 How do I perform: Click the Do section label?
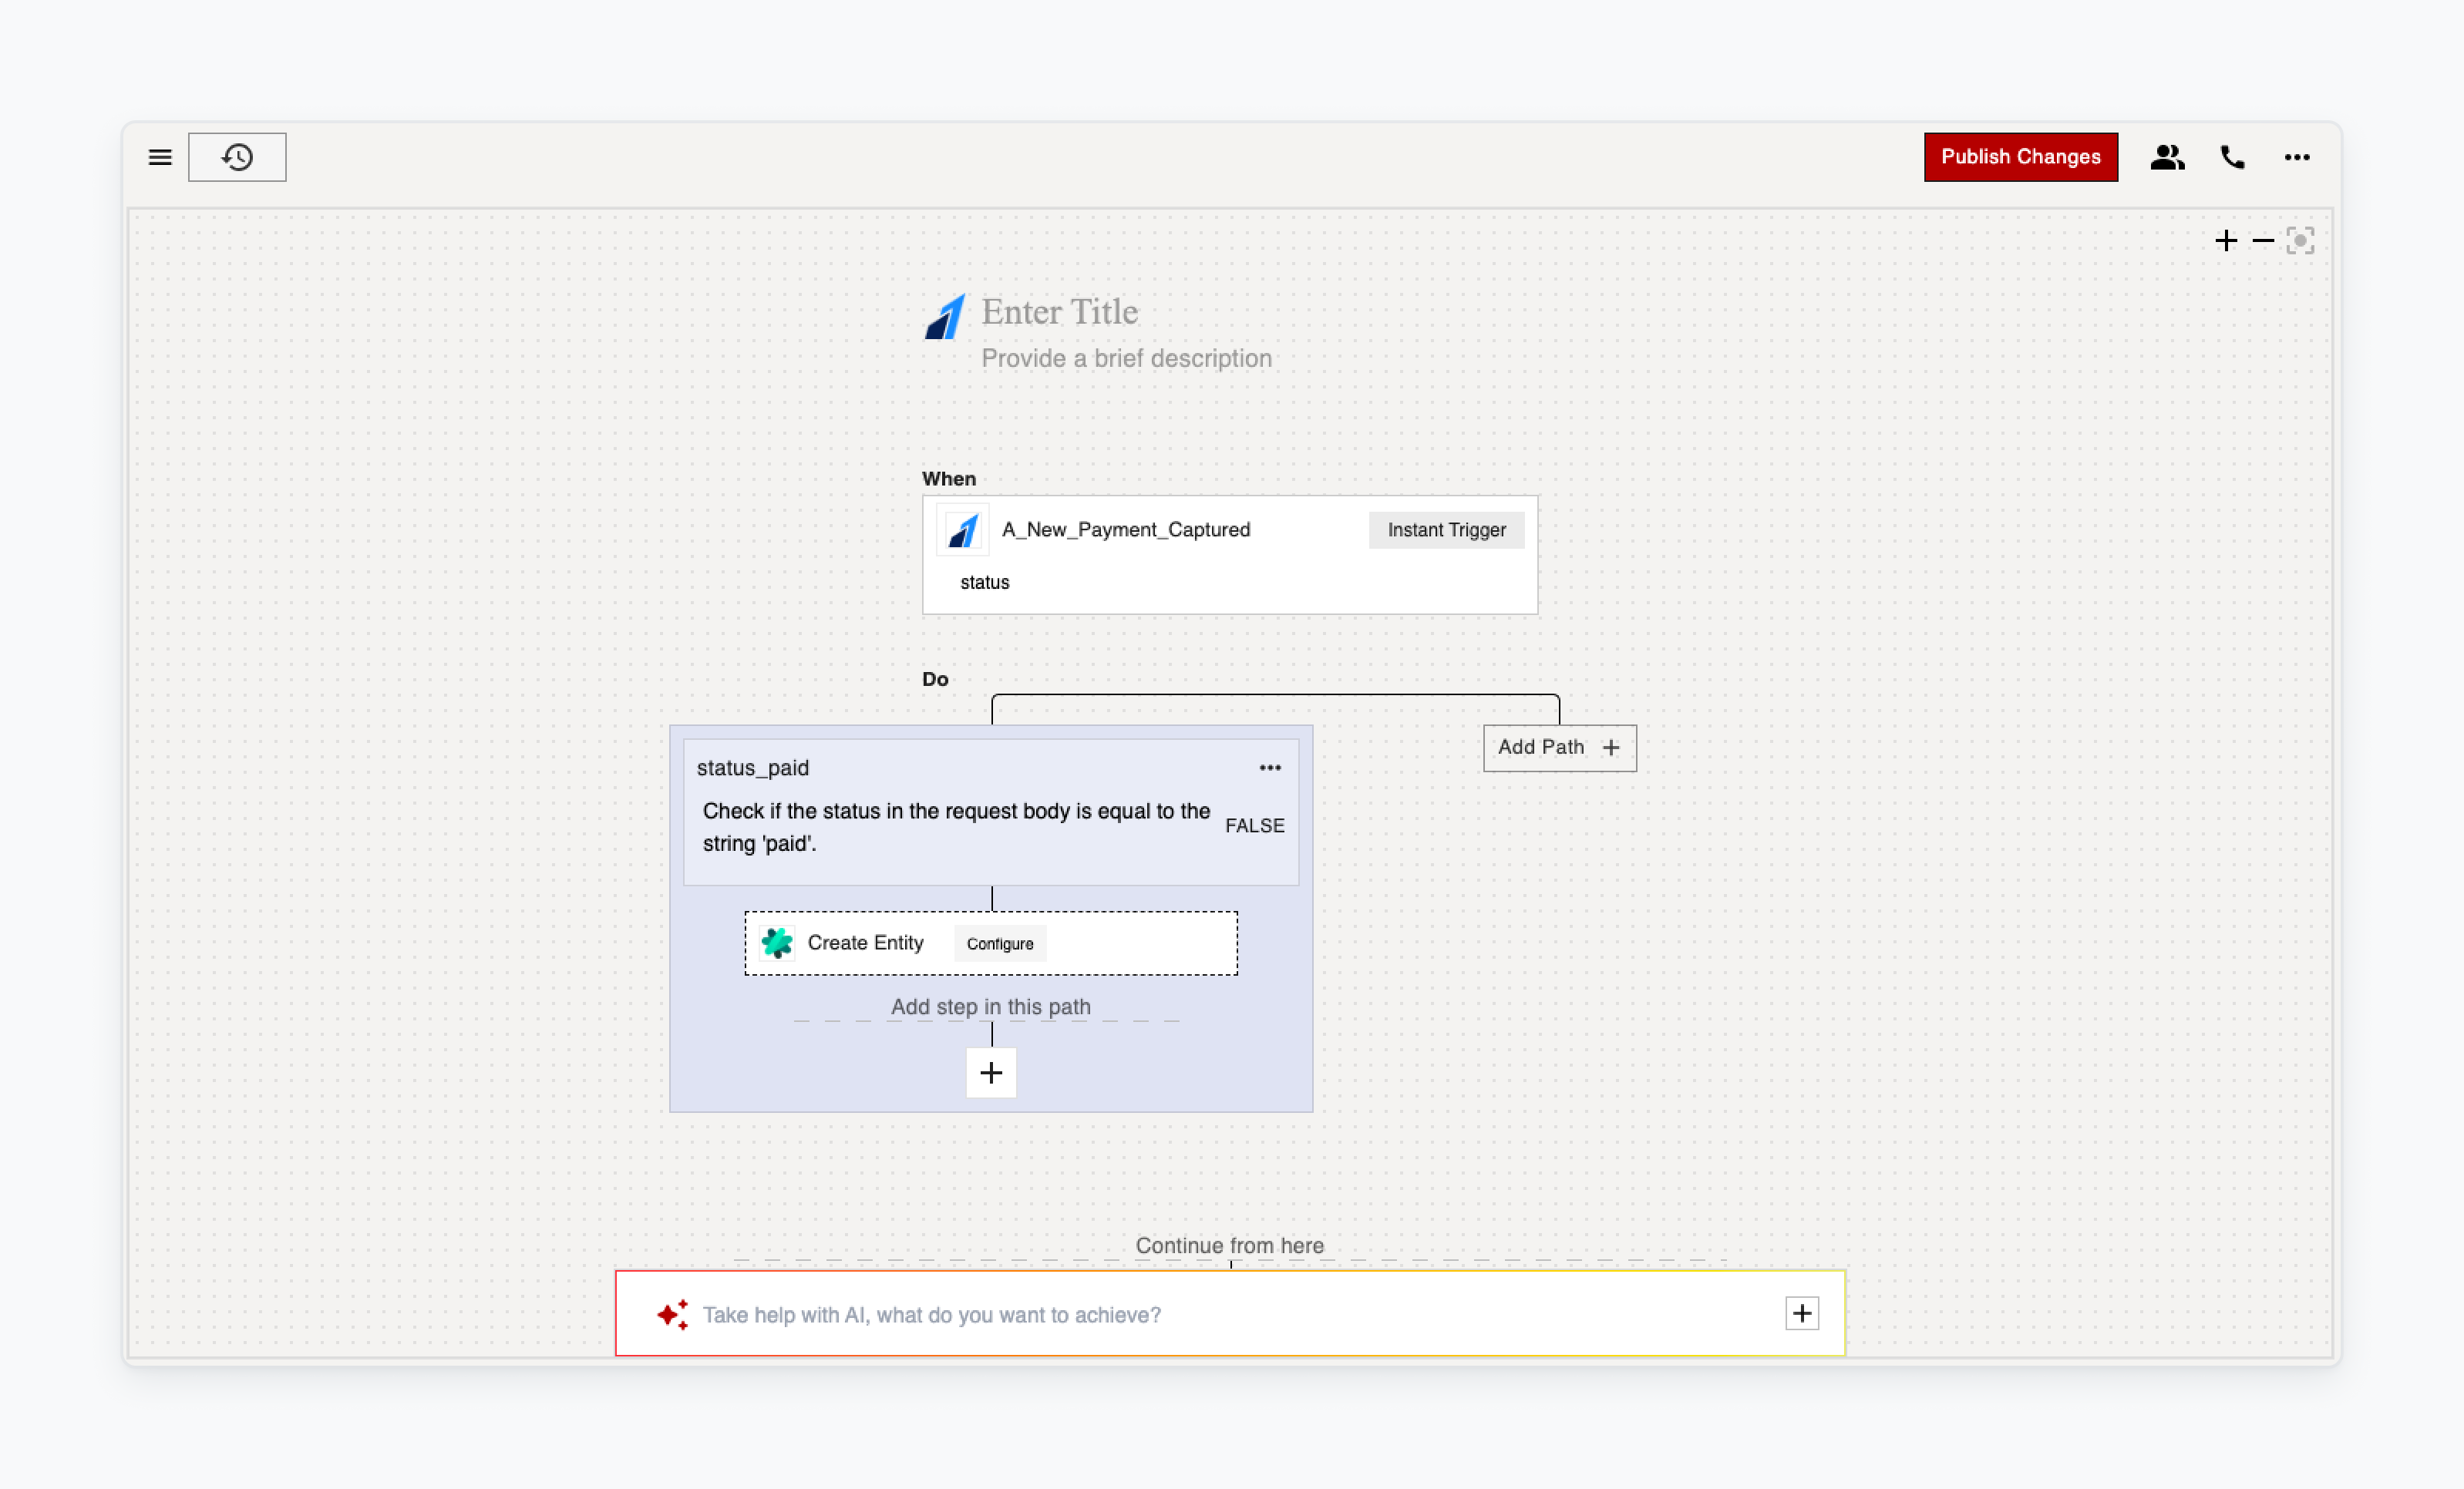tap(935, 680)
